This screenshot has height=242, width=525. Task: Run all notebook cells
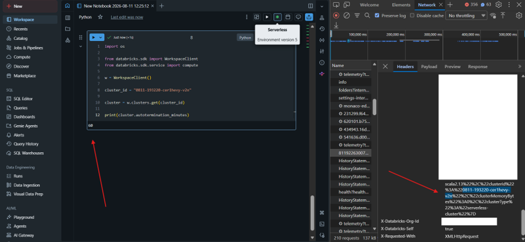pos(267,17)
